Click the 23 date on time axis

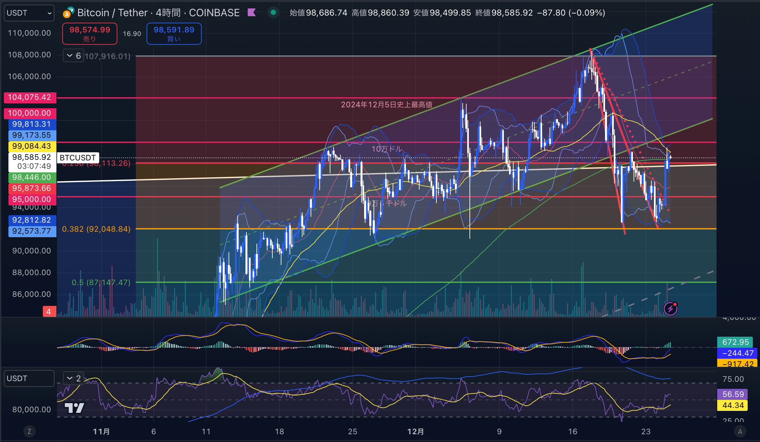tap(646, 432)
